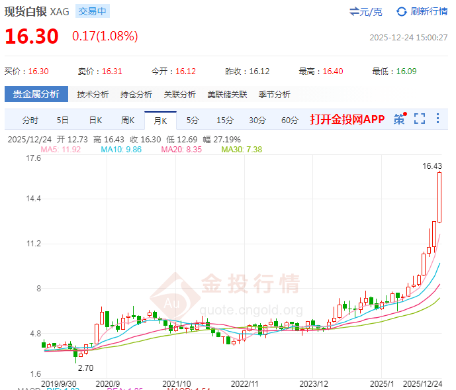Select the 5日 chart period

(62, 120)
